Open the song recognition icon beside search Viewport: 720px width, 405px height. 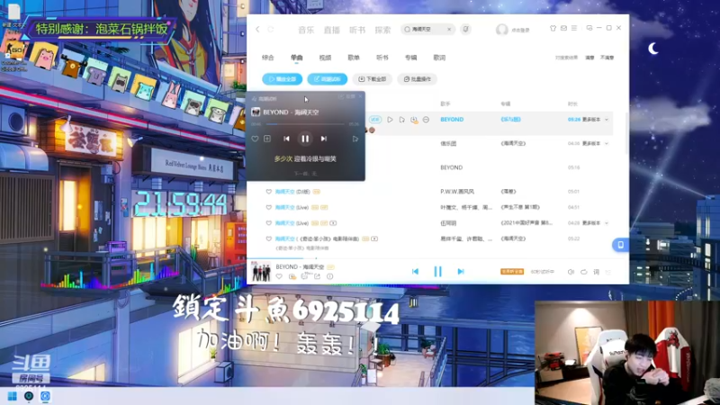coord(465,30)
